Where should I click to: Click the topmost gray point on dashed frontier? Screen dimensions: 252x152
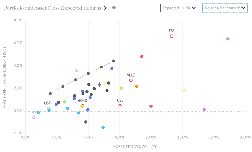(114, 61)
